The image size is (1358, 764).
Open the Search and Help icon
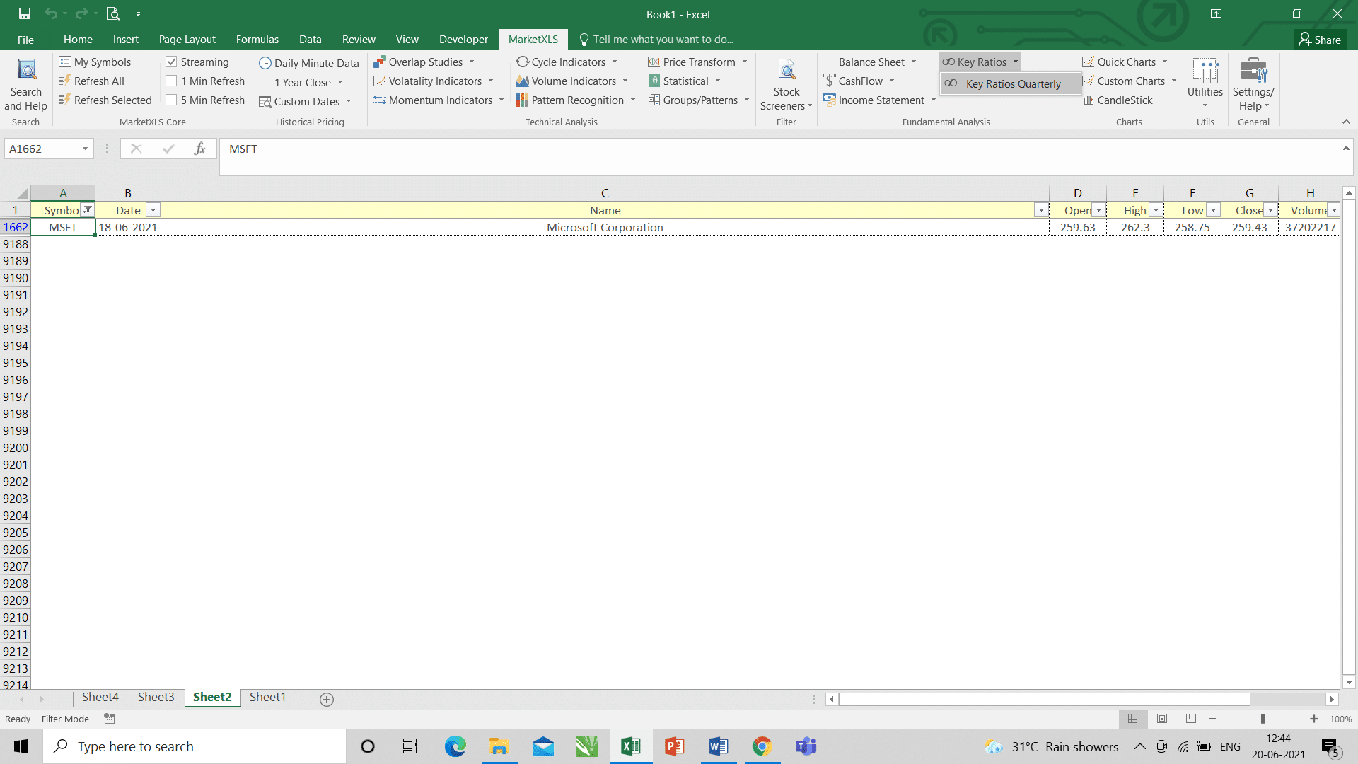pyautogui.click(x=26, y=71)
